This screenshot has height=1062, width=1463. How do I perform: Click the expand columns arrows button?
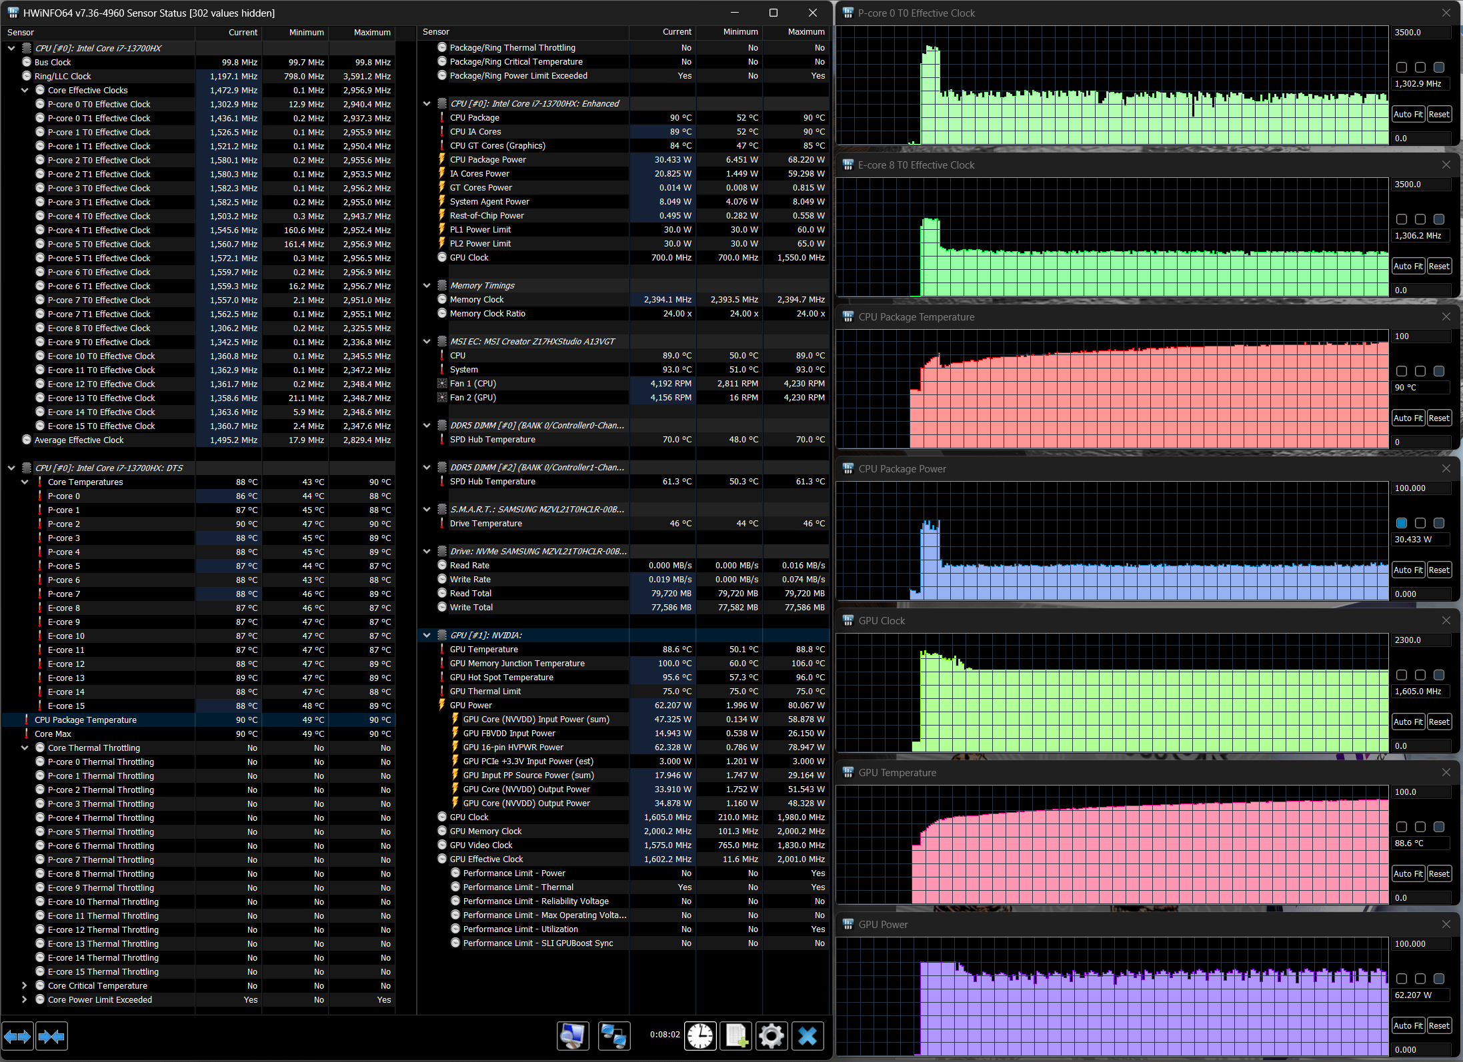17,1036
